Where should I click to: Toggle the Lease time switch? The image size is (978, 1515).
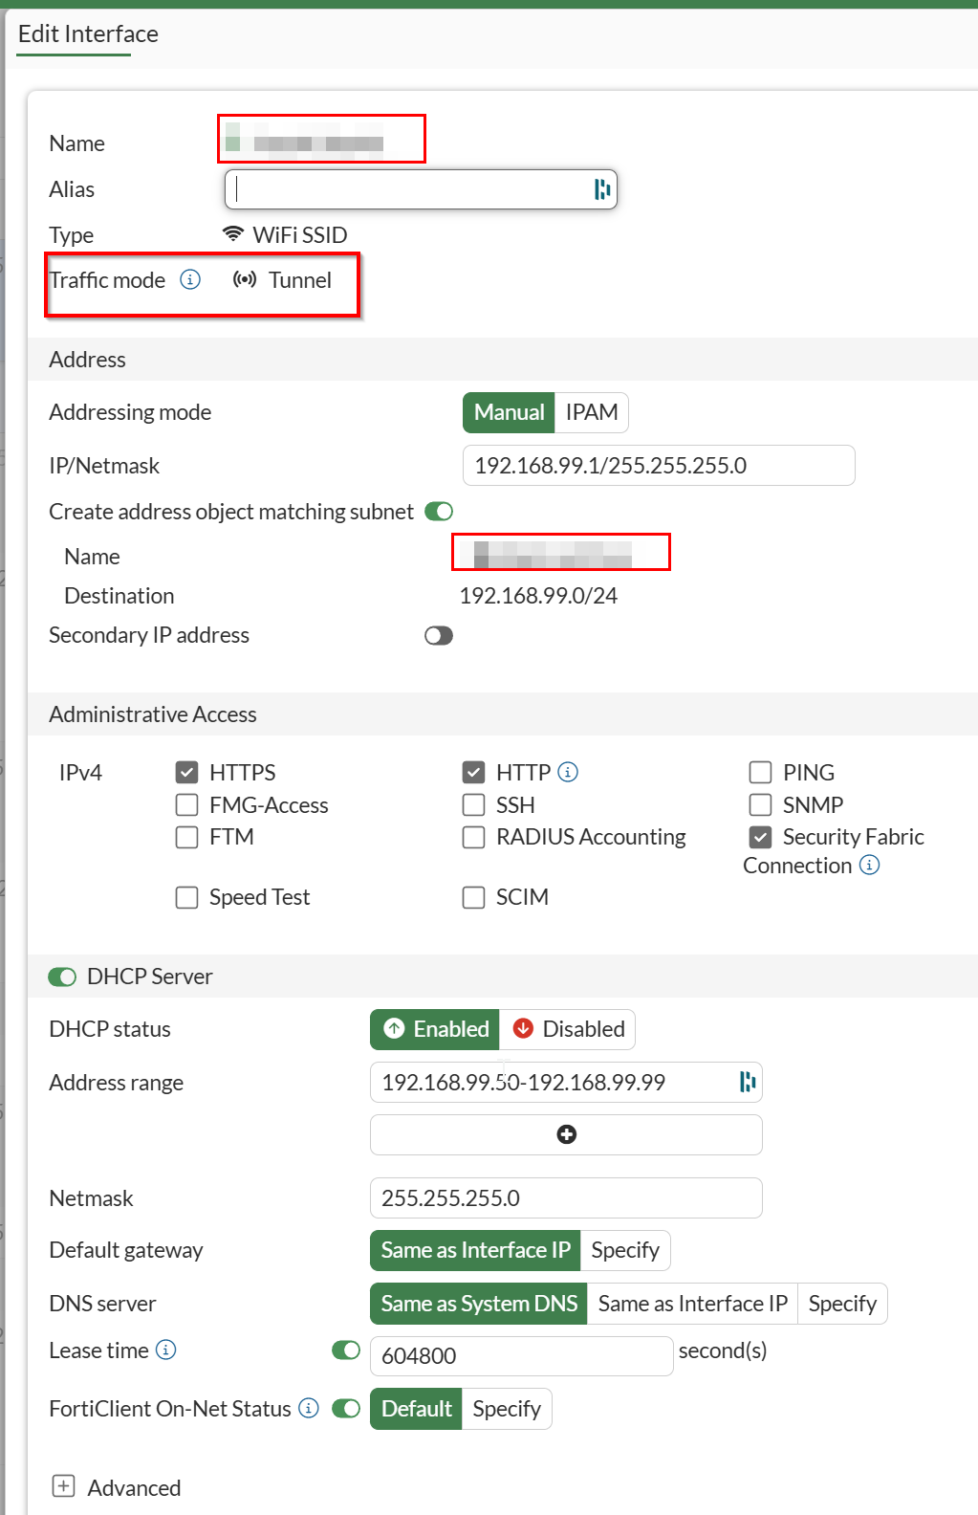(346, 1350)
